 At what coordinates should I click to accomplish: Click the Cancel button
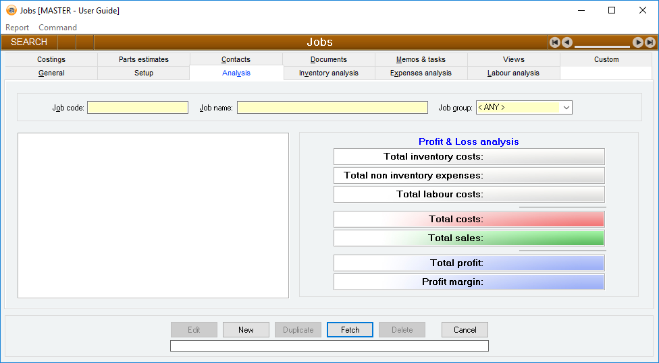(465, 330)
